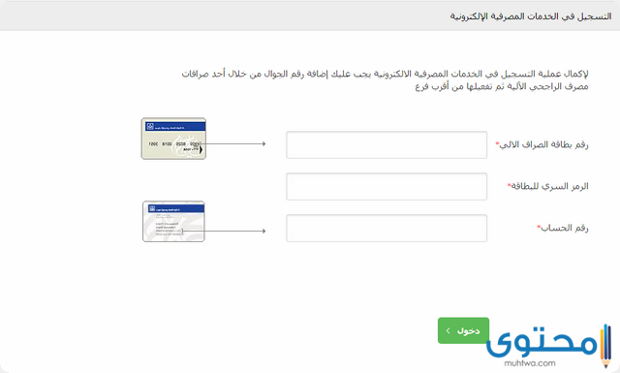The height and width of the screenshot is (373, 620).
Task: Click the رقم الحساب label text
Action: tap(565, 228)
